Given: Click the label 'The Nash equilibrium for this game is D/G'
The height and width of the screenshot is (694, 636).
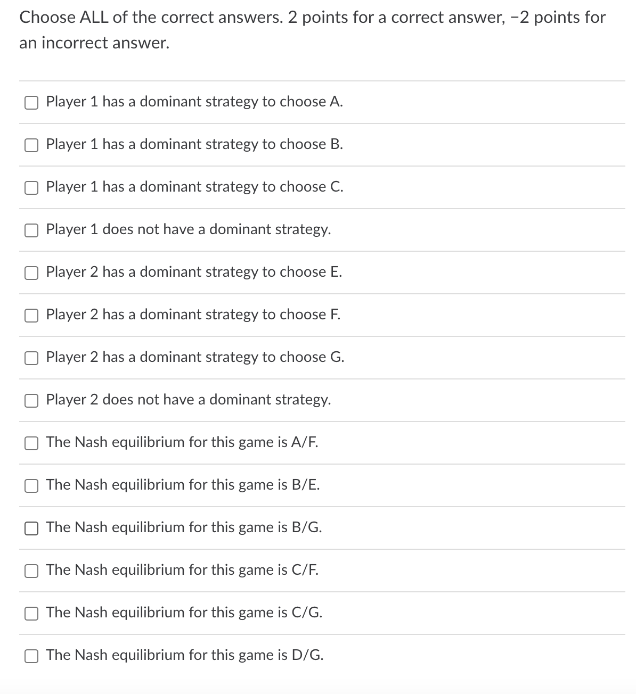Looking at the screenshot, I should point(184,655).
